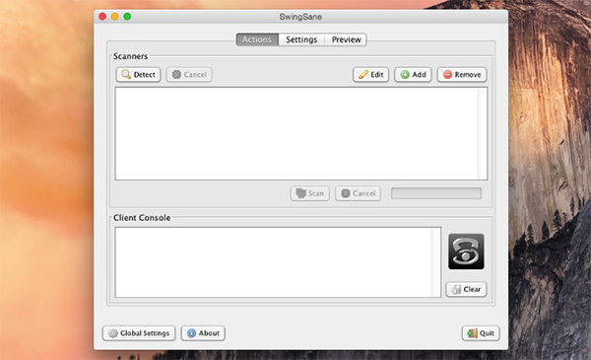Click the Scanners list vertical scrollbar
This screenshot has height=360, width=591.
483,133
